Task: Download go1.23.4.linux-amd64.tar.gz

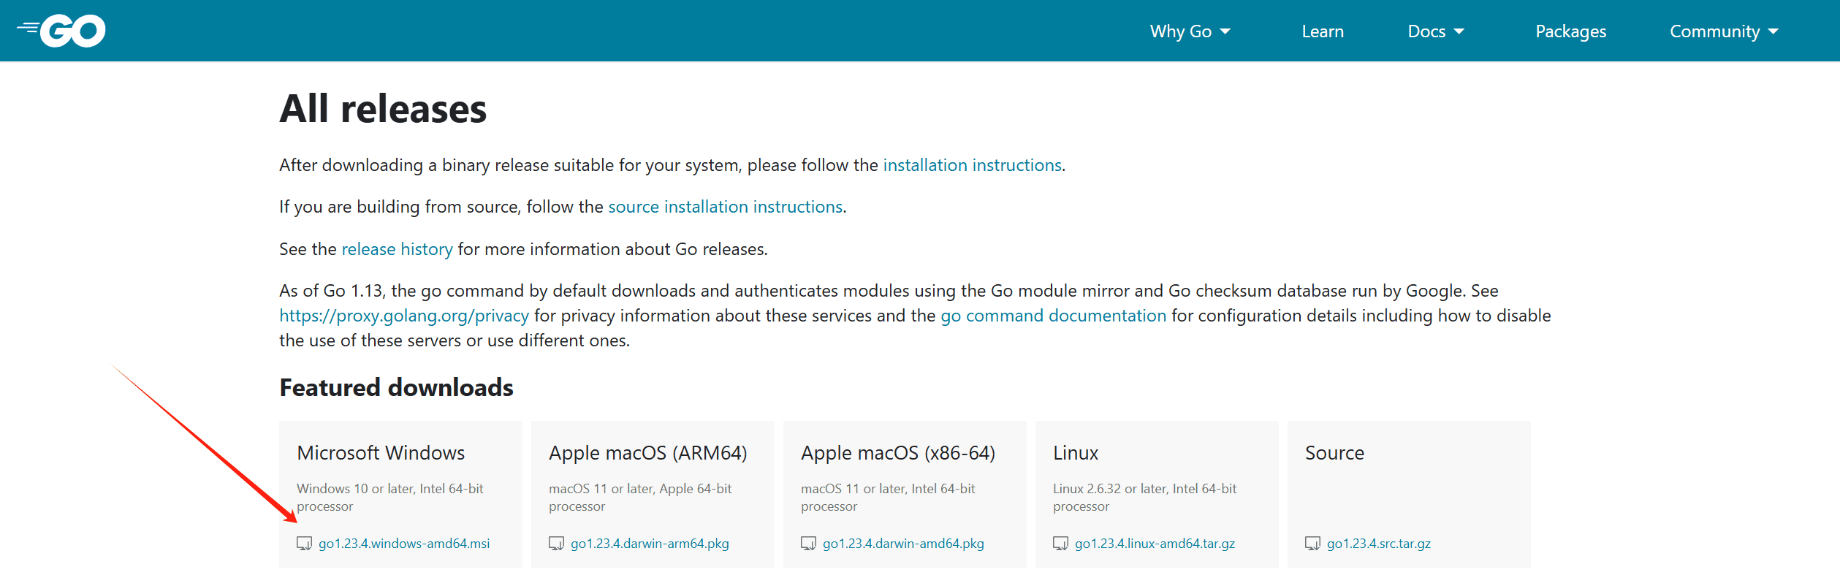Action: pyautogui.click(x=1155, y=544)
